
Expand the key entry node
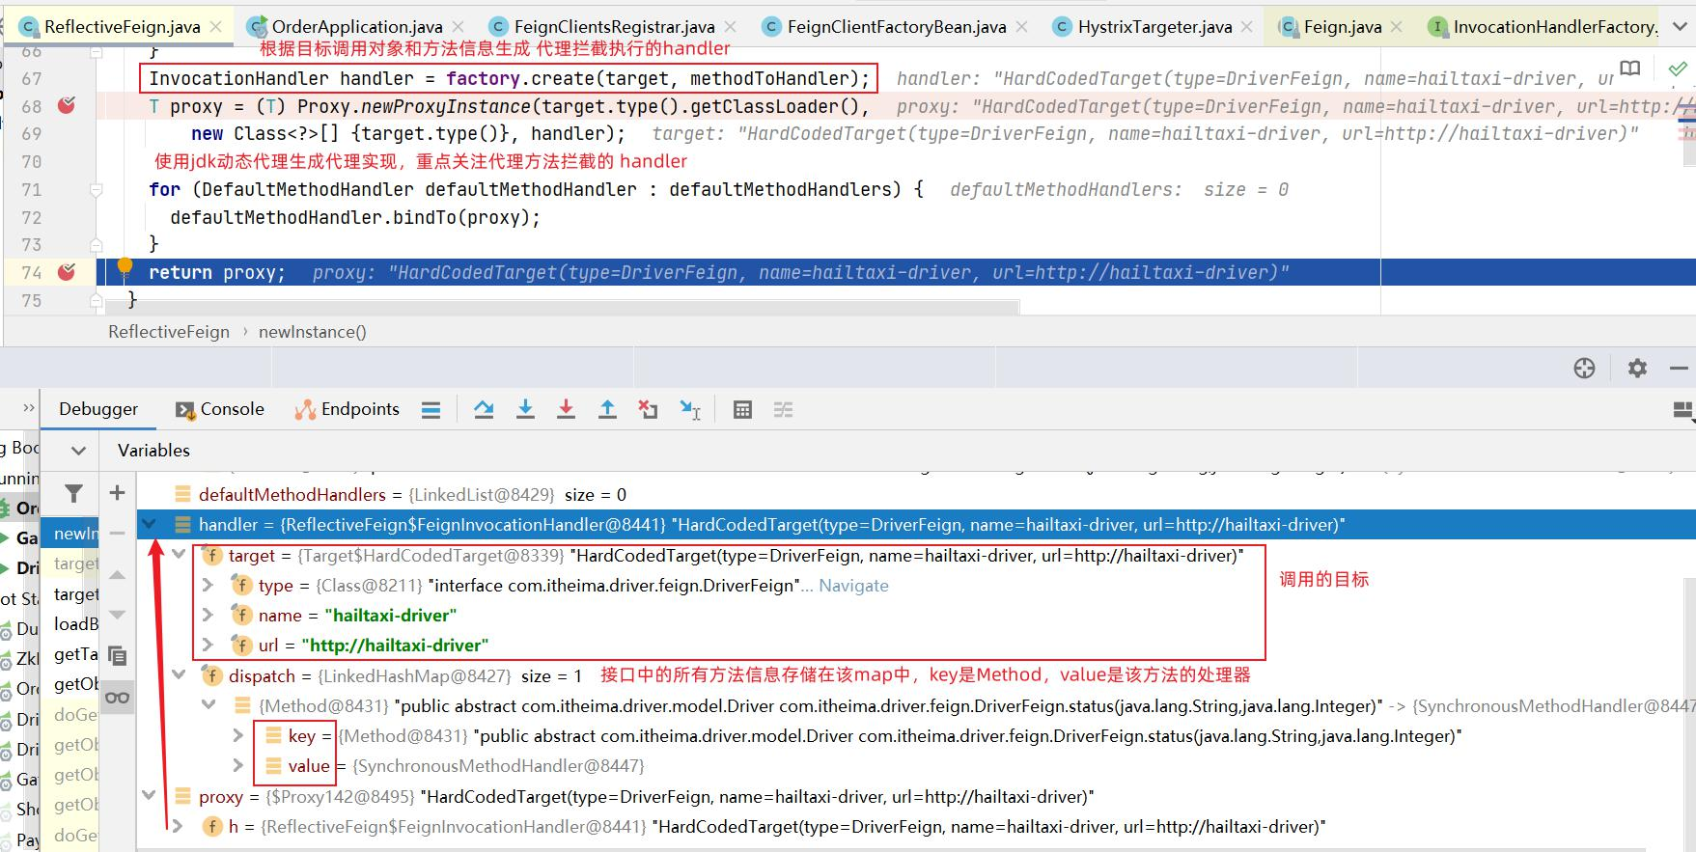238,735
